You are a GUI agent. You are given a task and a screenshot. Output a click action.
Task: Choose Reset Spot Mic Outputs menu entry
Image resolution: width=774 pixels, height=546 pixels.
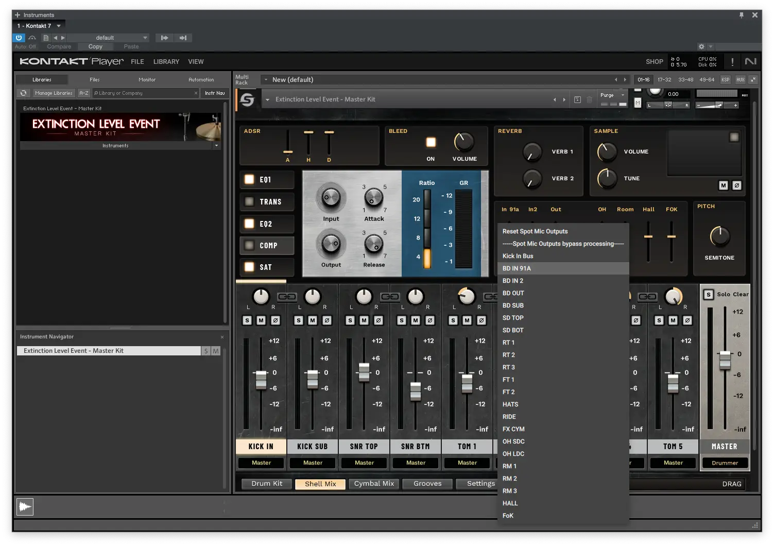coord(563,231)
